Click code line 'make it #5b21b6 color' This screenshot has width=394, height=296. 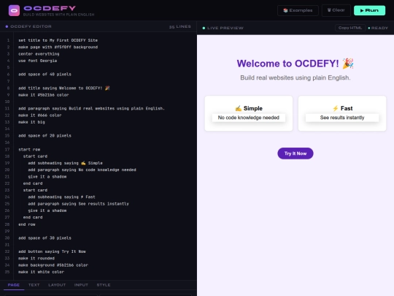[43, 95]
